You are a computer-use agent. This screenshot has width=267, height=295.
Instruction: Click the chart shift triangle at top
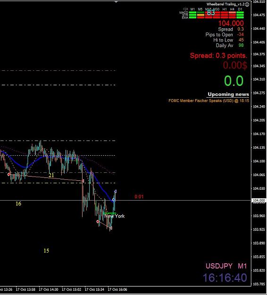(x=116, y=2)
